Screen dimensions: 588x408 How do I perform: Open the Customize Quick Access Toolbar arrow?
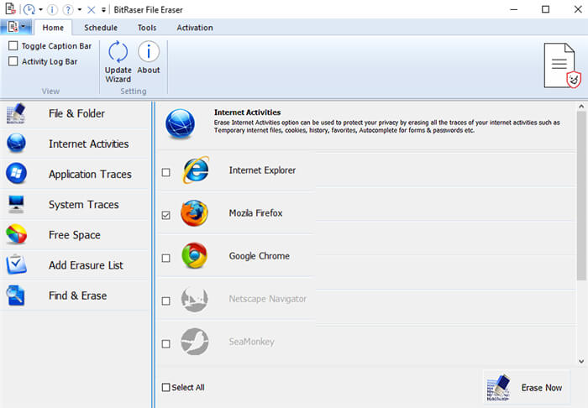tap(103, 10)
